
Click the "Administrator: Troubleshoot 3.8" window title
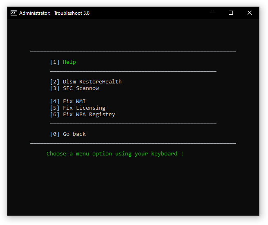click(54, 13)
